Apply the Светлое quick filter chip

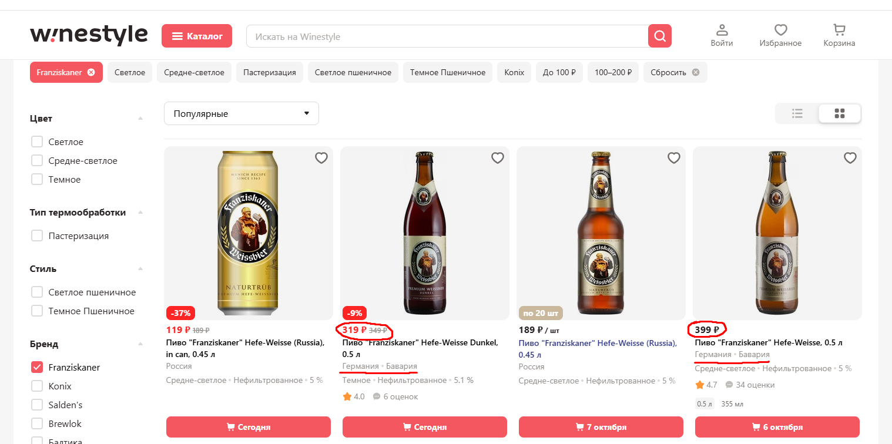(x=130, y=72)
